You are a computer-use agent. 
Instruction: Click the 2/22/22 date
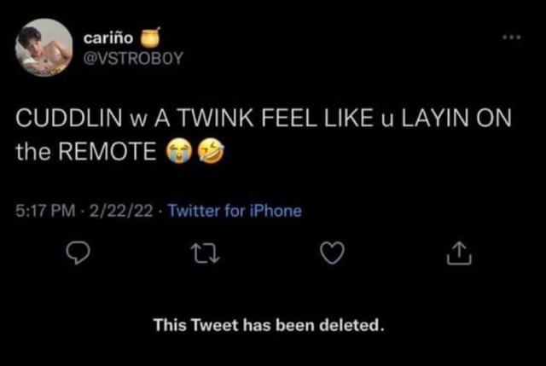coord(121,211)
